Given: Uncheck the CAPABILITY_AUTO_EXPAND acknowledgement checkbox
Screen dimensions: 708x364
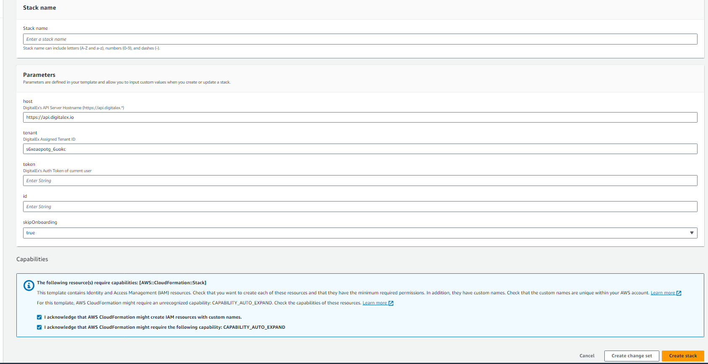Looking at the screenshot, I should (x=39, y=327).
